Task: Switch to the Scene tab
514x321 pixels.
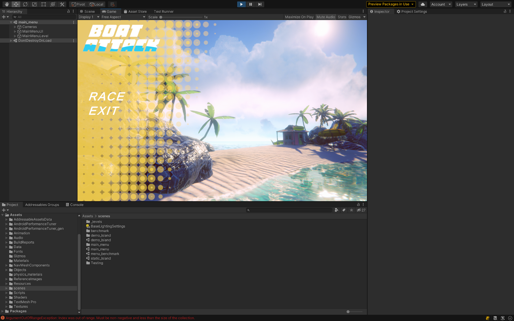Action: click(x=87, y=12)
